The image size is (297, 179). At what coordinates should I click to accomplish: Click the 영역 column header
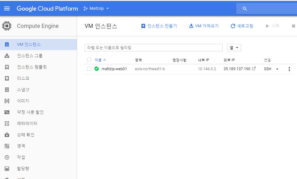tap(138, 60)
